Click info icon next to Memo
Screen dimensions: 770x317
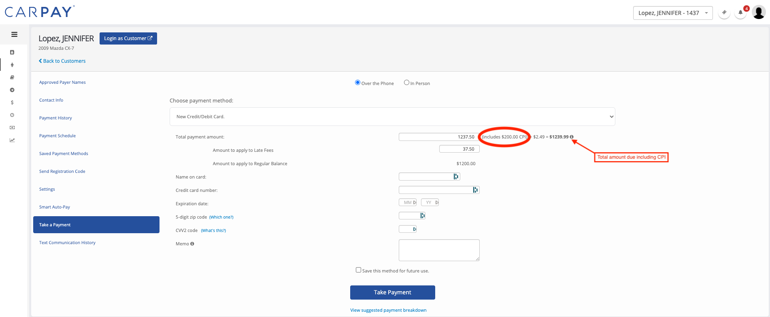pos(192,244)
